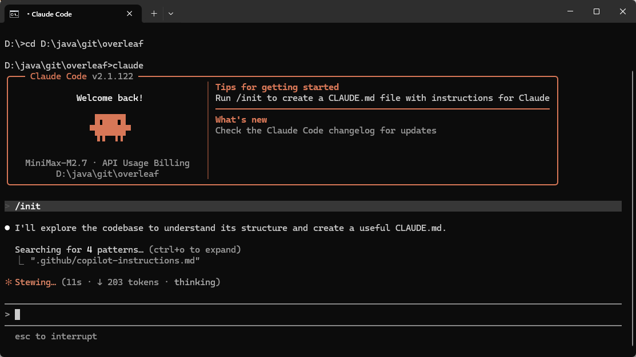
Task: Click 'Check the Claude Code changelog for updates'
Action: [326, 131]
